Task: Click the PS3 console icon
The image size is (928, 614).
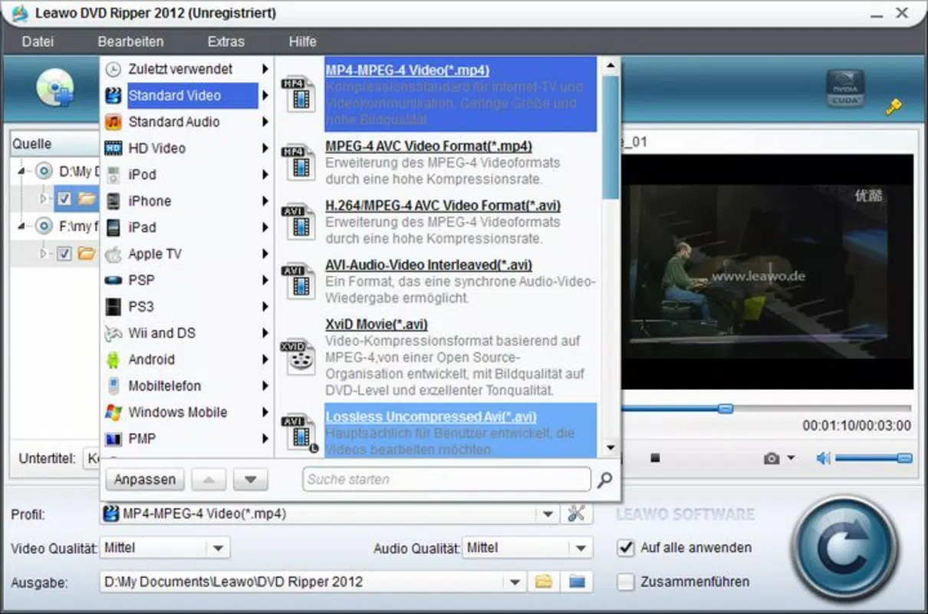Action: coord(114,307)
